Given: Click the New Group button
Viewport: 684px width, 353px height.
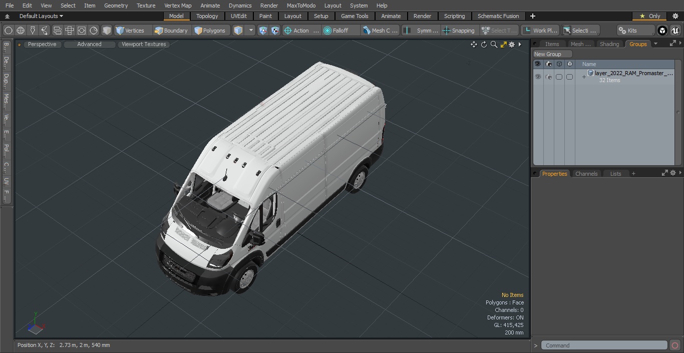Looking at the screenshot, I should [552, 54].
